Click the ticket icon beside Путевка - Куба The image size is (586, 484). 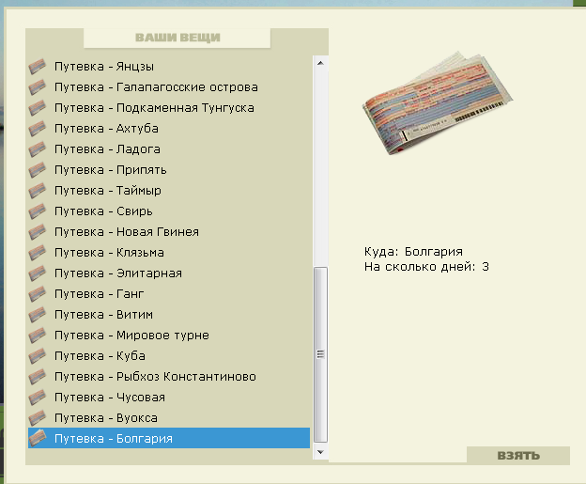(37, 355)
